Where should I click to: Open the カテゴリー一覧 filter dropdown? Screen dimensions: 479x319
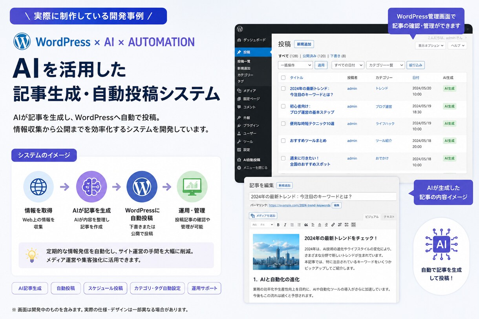pyautogui.click(x=386, y=65)
